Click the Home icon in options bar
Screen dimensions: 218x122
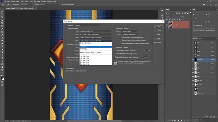tap(3, 5)
